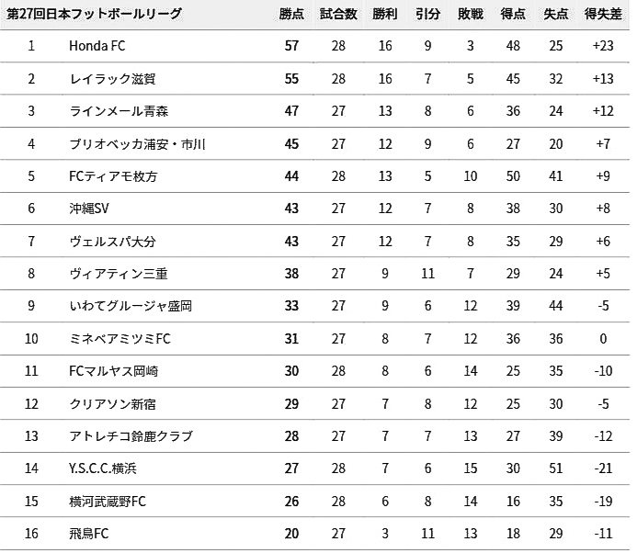Select Y.S.C.C.横浜 team name
This screenshot has width=637, height=553.
[x=103, y=468]
